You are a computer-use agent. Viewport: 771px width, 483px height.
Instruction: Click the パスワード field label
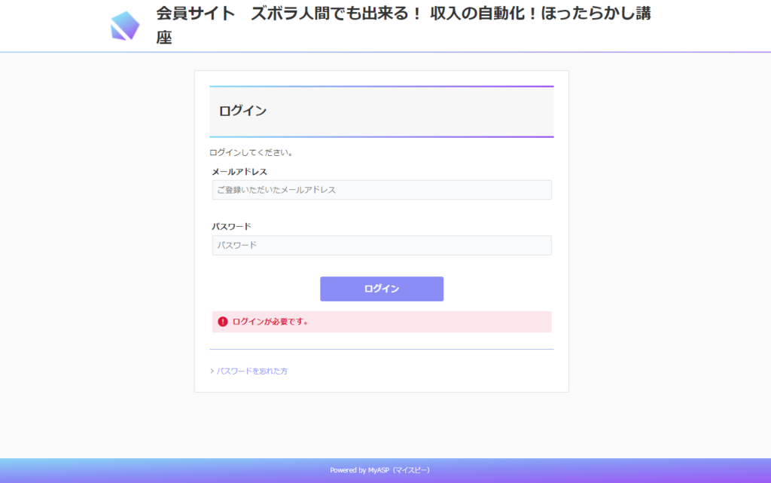(232, 227)
